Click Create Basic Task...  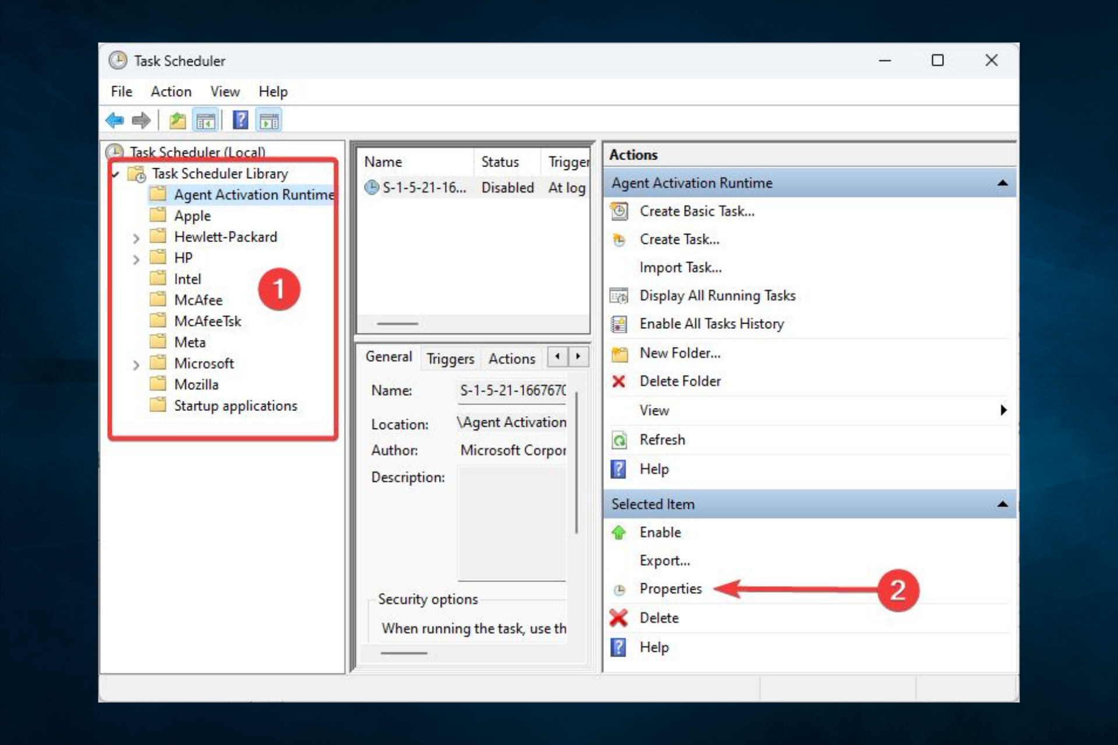[696, 211]
